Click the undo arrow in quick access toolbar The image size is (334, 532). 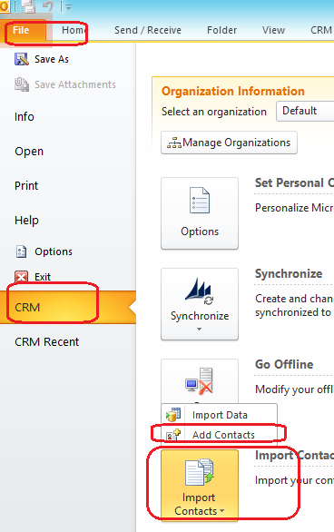[x=49, y=6]
